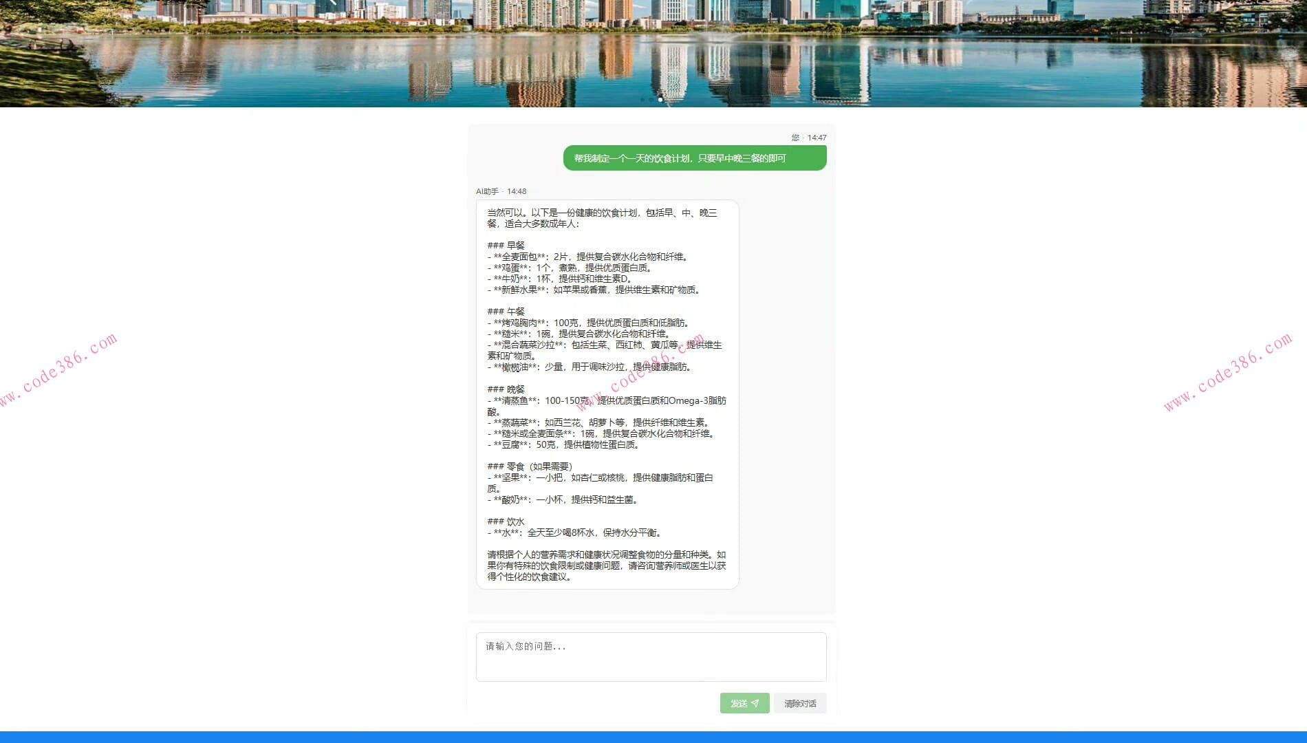The width and height of the screenshot is (1307, 743).
Task: Click the 发送 (Send) button
Action: [744, 703]
